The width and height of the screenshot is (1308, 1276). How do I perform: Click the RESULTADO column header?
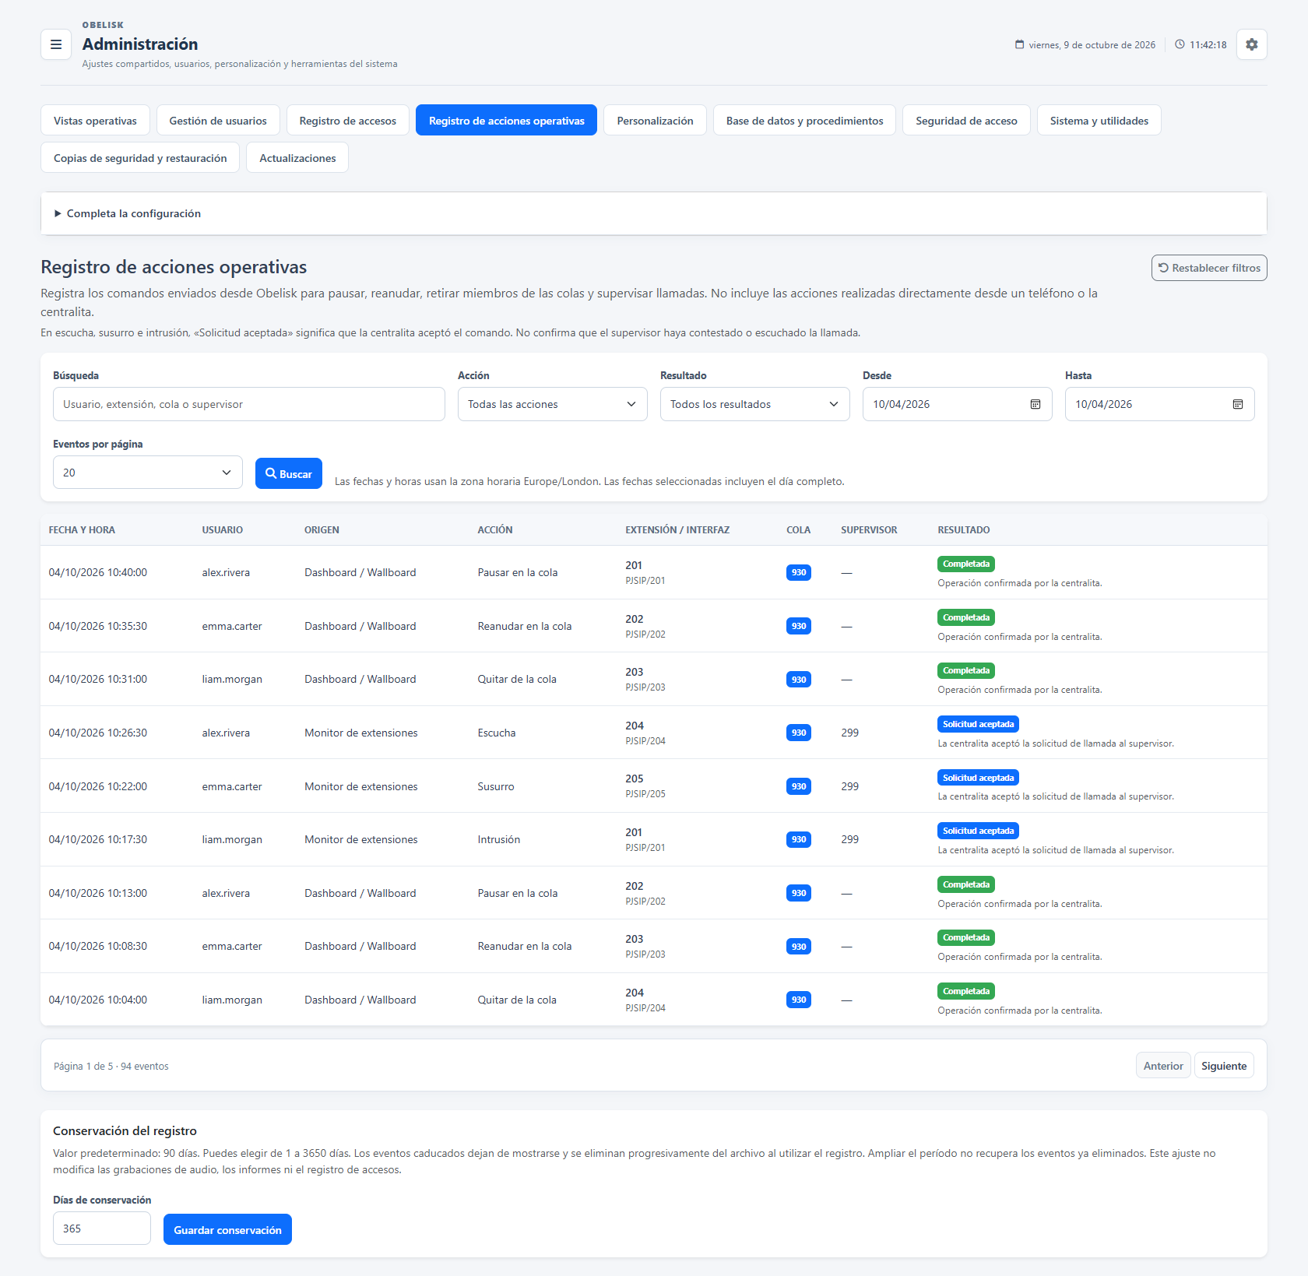tap(964, 530)
